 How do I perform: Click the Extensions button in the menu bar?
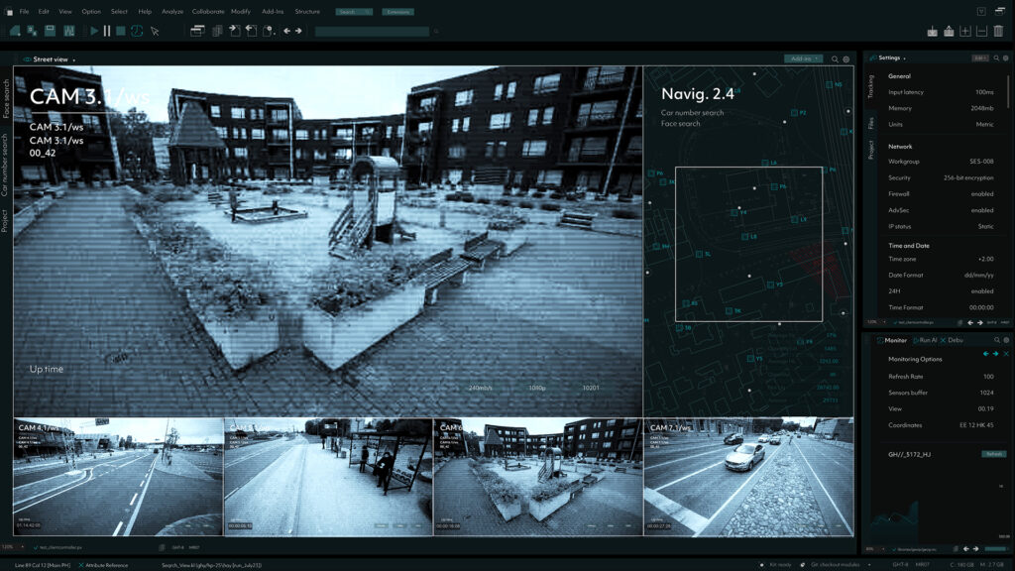click(x=397, y=12)
